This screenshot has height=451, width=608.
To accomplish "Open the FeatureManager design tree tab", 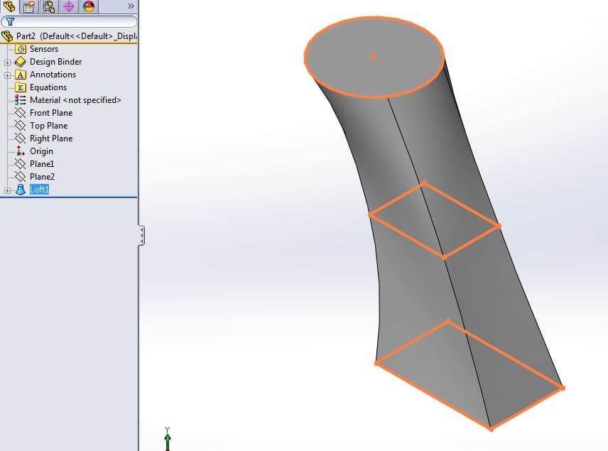I will click(x=9, y=6).
